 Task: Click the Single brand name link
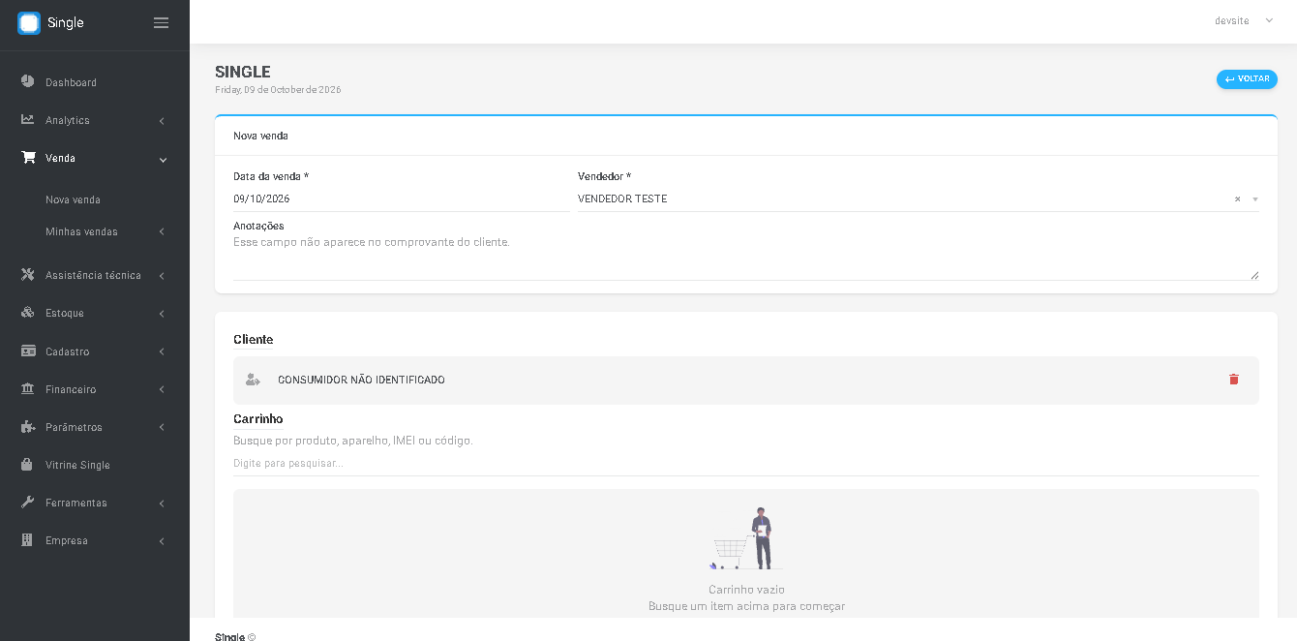pos(66,23)
